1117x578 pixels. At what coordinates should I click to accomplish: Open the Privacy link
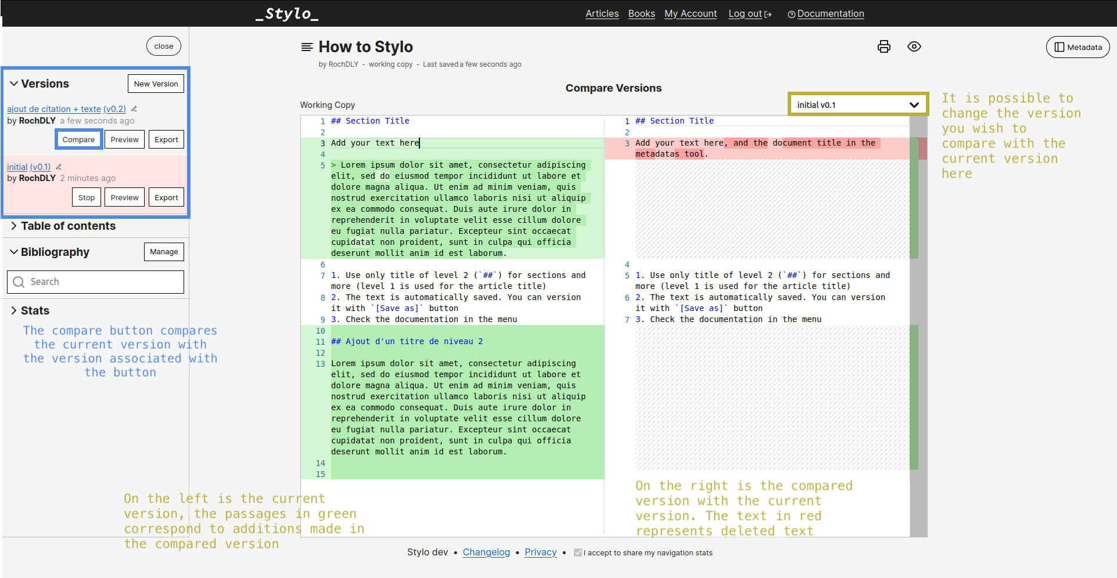(540, 552)
